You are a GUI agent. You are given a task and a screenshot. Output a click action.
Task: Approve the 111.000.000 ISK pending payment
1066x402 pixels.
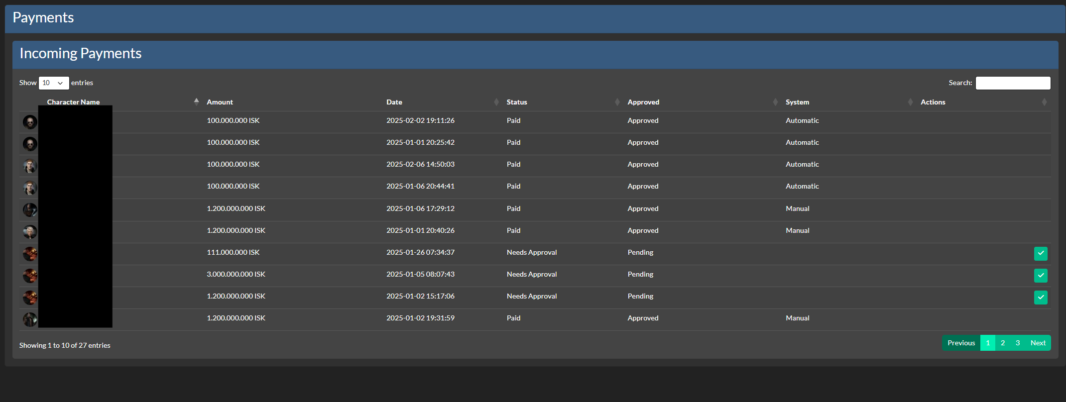[1040, 253]
